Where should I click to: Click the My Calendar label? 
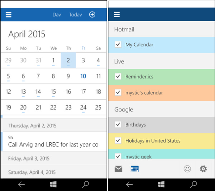(x=139, y=44)
